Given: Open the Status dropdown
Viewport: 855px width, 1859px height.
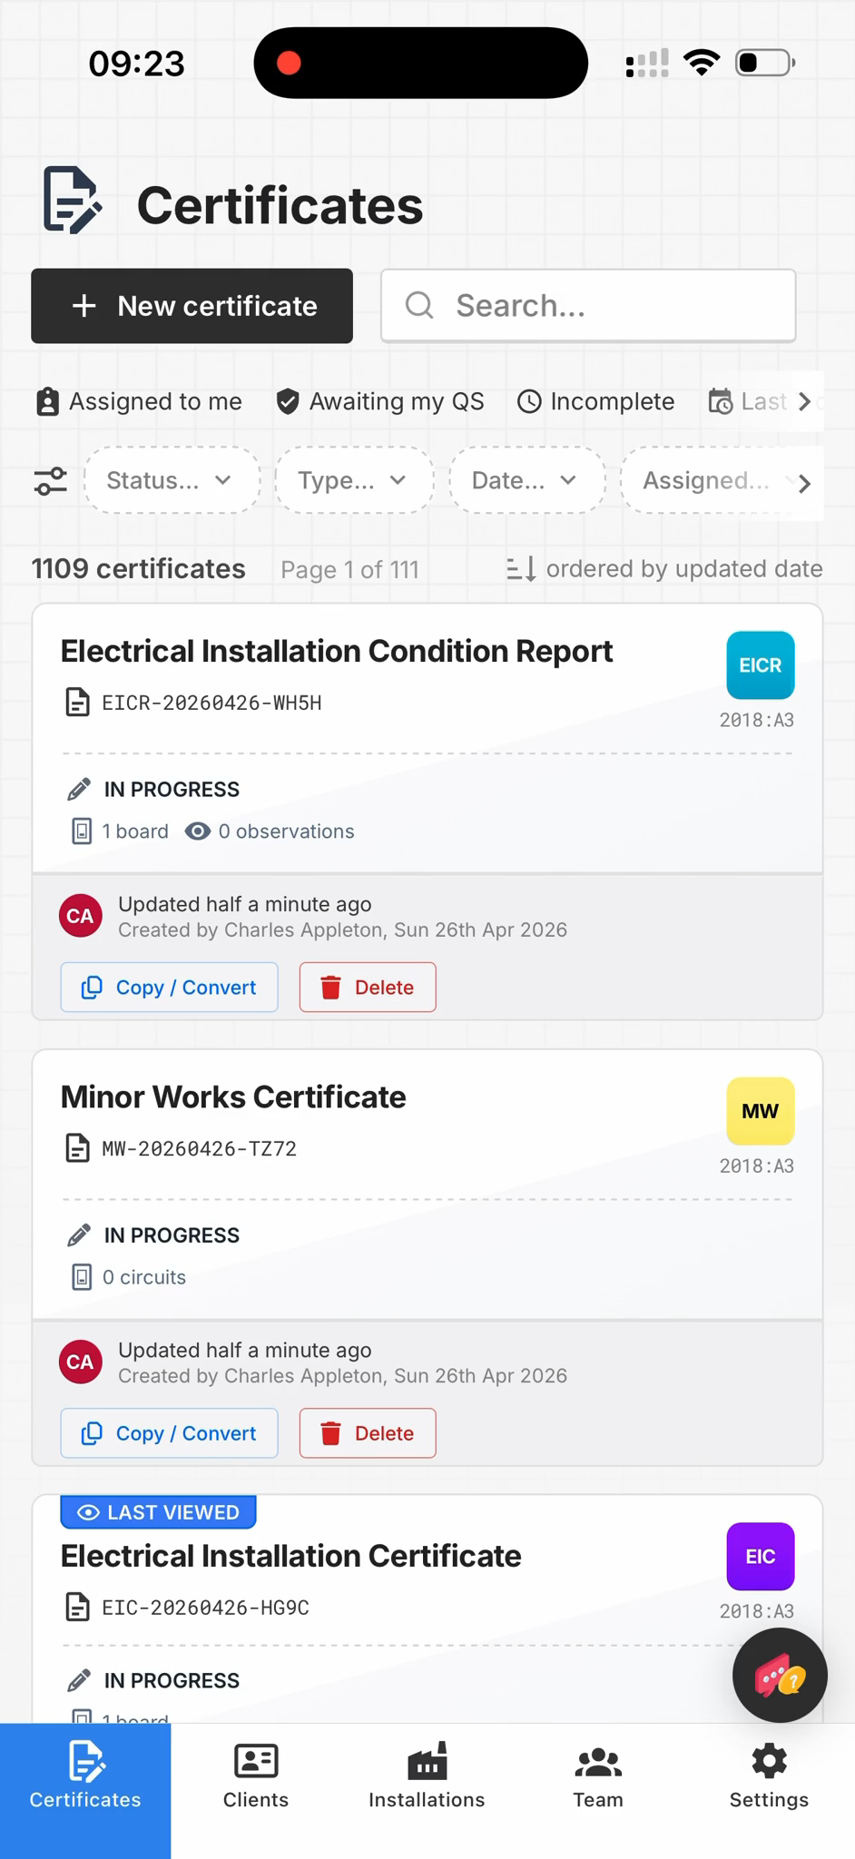Looking at the screenshot, I should pyautogui.click(x=171, y=480).
